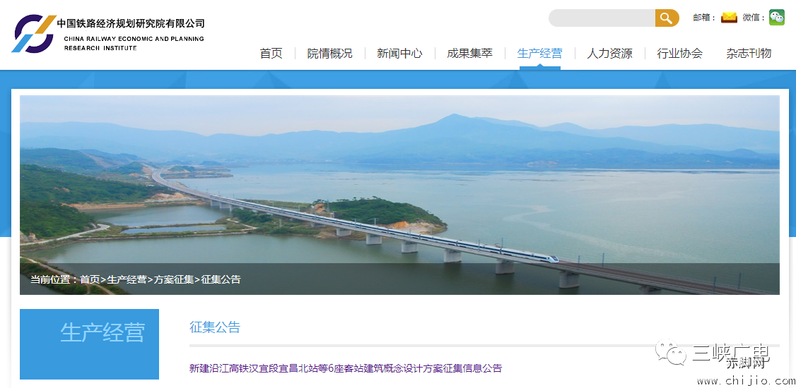This screenshot has width=796, height=388.
Task: Open the 宜昌北站 concept design announcement link
Action: [346, 368]
